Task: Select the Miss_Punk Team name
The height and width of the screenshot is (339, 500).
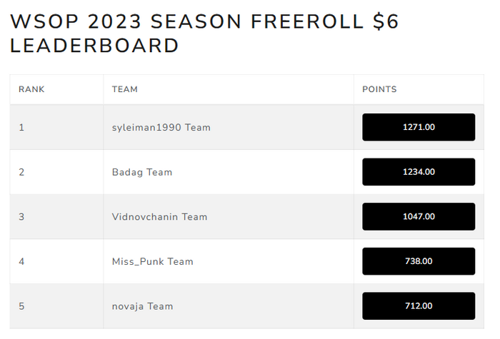Action: pyautogui.click(x=152, y=262)
